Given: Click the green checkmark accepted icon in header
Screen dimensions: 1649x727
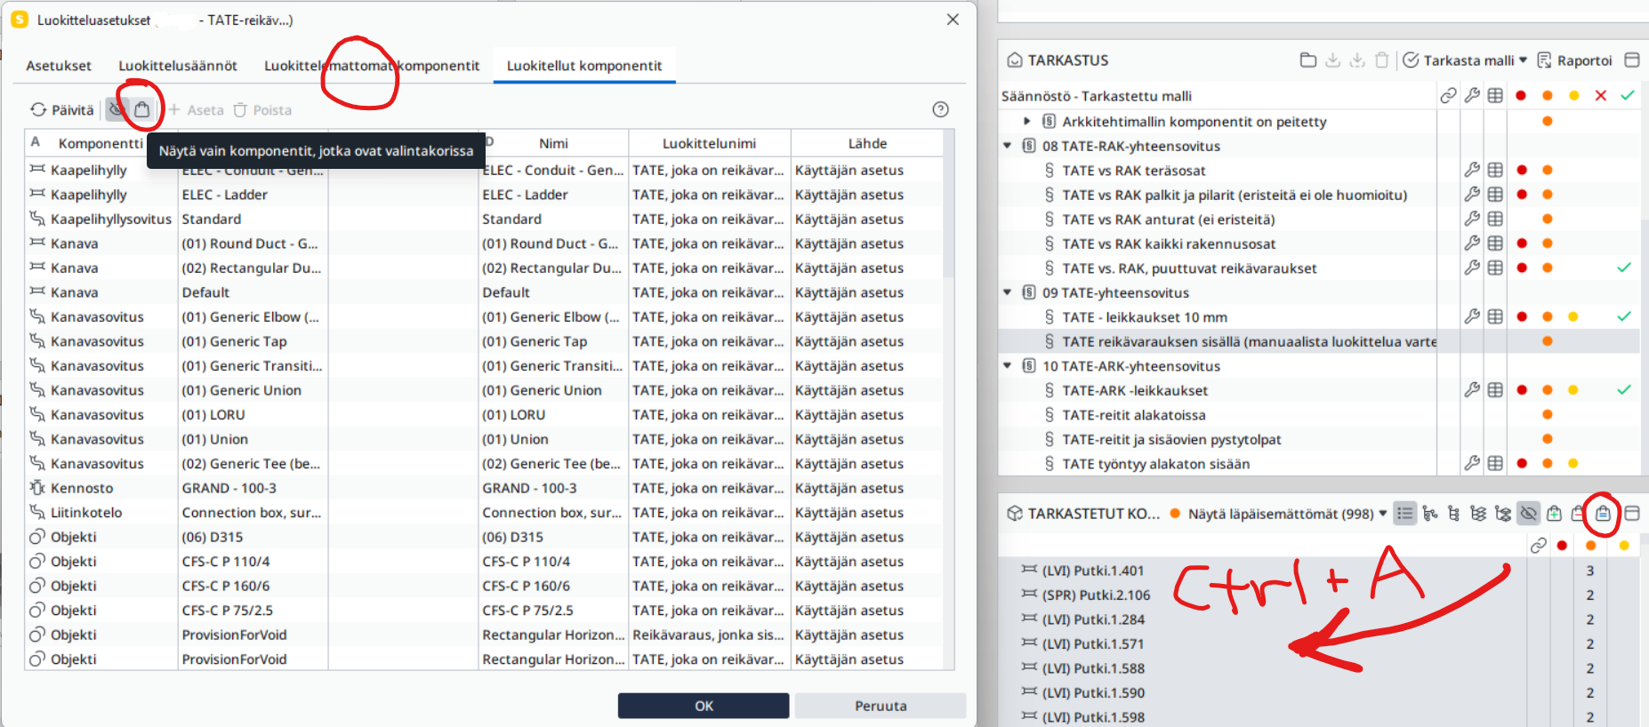Looking at the screenshot, I should tap(1627, 96).
